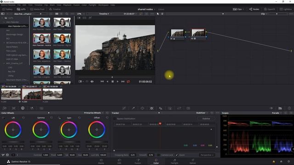Mute the viewer audio speaker icon
Screen dimensions: 294x165
(x=92, y=82)
